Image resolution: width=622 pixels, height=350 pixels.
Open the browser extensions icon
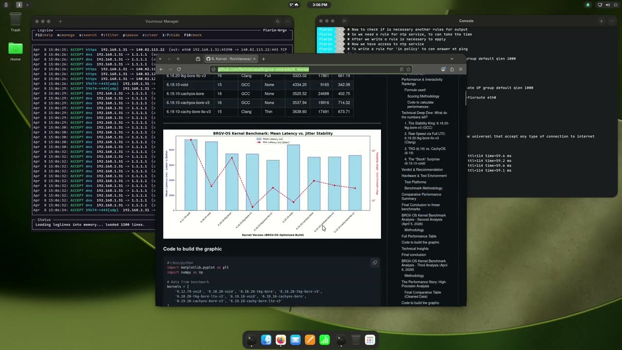click(452, 69)
